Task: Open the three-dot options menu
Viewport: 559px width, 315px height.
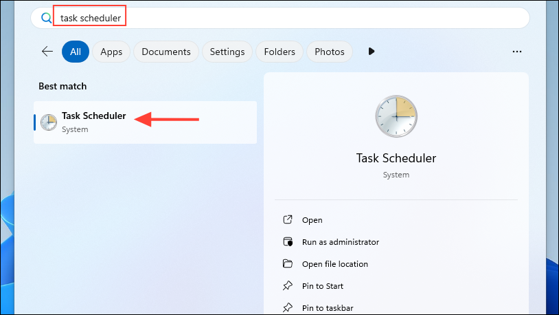Action: pos(517,52)
